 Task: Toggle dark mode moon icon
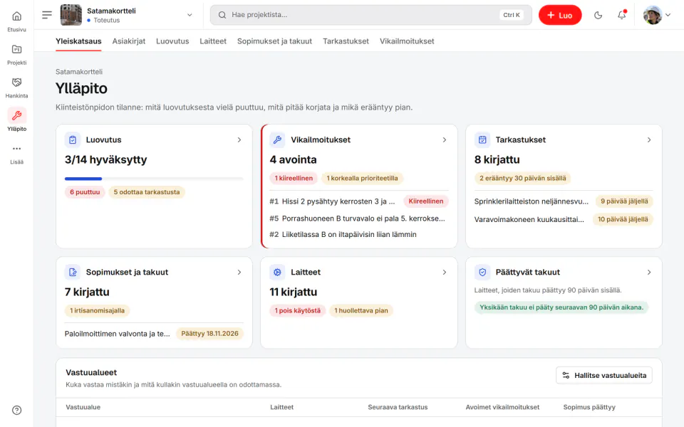(598, 15)
